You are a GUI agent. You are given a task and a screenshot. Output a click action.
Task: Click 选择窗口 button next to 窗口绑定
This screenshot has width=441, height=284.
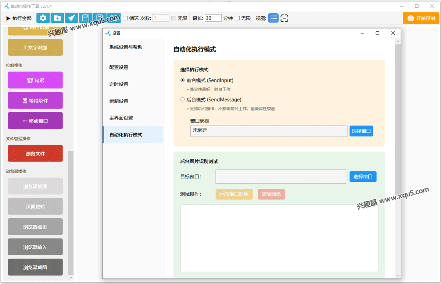click(x=361, y=131)
